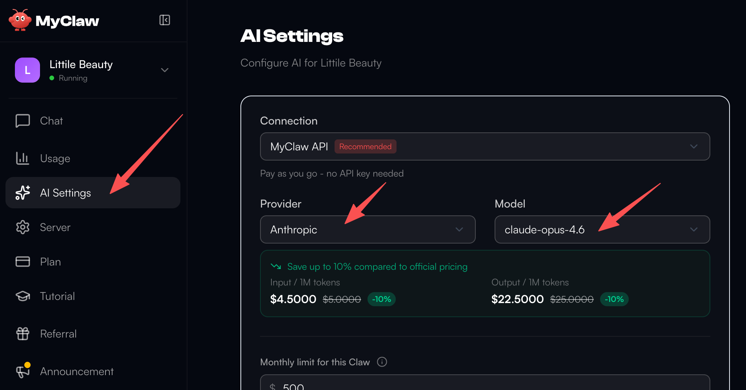Viewport: 746px width, 390px height.
Task: Click the Announcement megaphone icon
Action: [23, 372]
